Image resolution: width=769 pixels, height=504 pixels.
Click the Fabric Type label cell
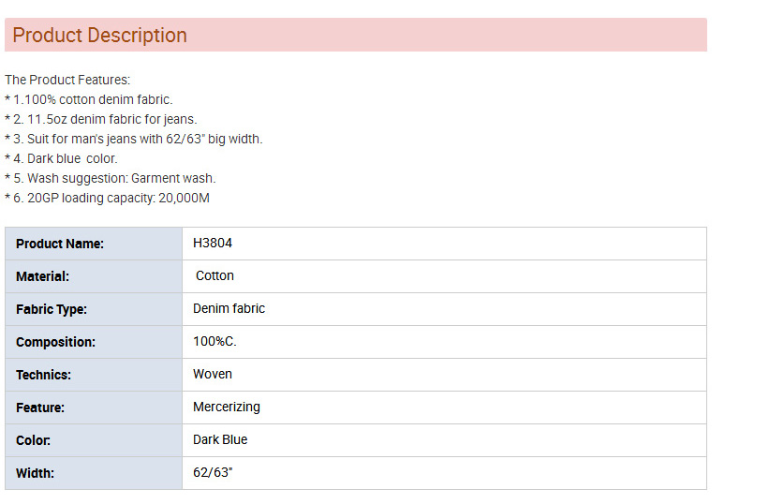(x=94, y=309)
